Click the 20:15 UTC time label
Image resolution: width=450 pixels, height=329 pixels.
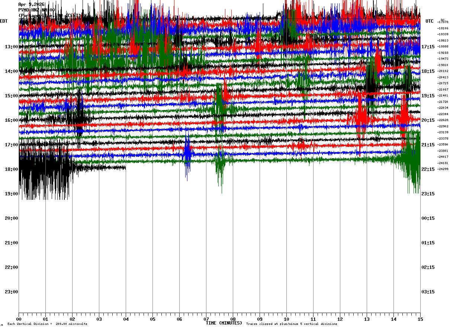[x=428, y=120]
